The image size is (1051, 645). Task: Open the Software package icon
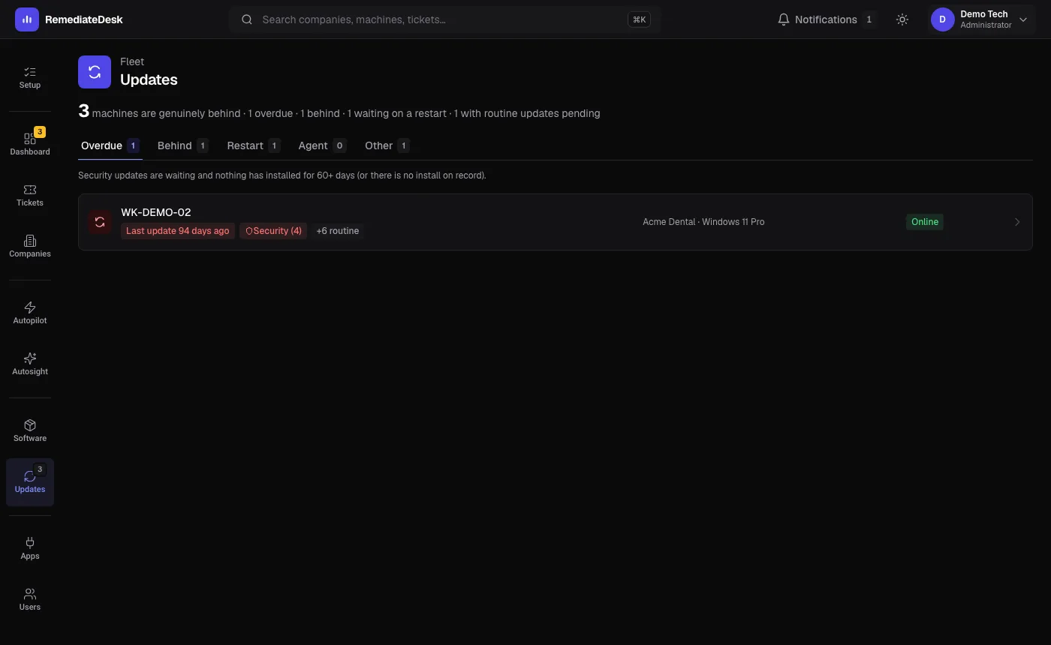[30, 425]
